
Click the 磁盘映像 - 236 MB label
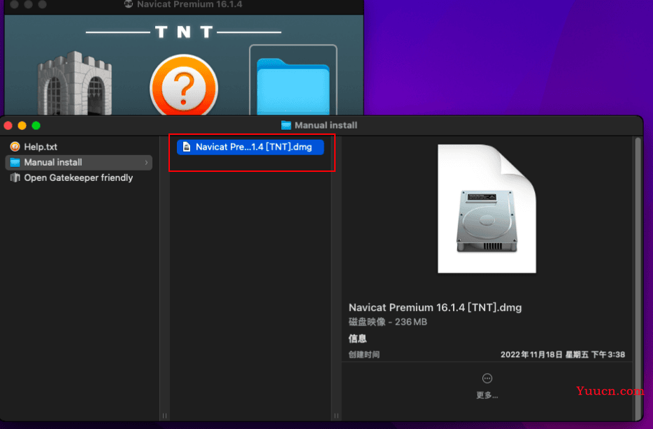(x=388, y=322)
